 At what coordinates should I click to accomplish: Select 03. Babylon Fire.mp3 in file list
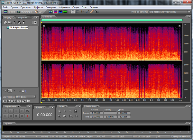pos(19,28)
